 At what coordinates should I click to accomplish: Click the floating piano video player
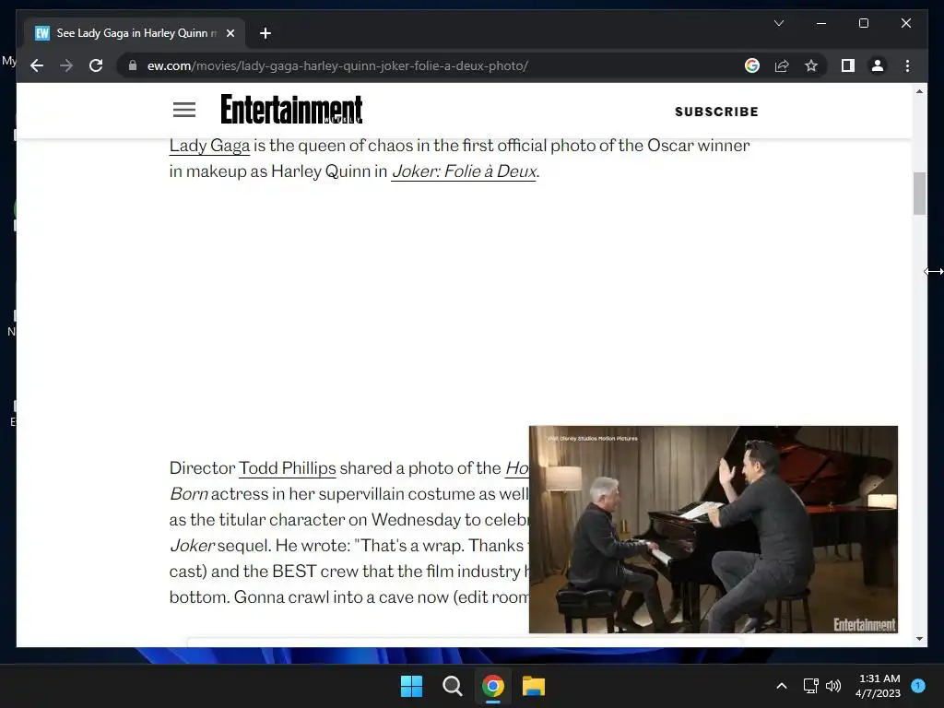714,529
